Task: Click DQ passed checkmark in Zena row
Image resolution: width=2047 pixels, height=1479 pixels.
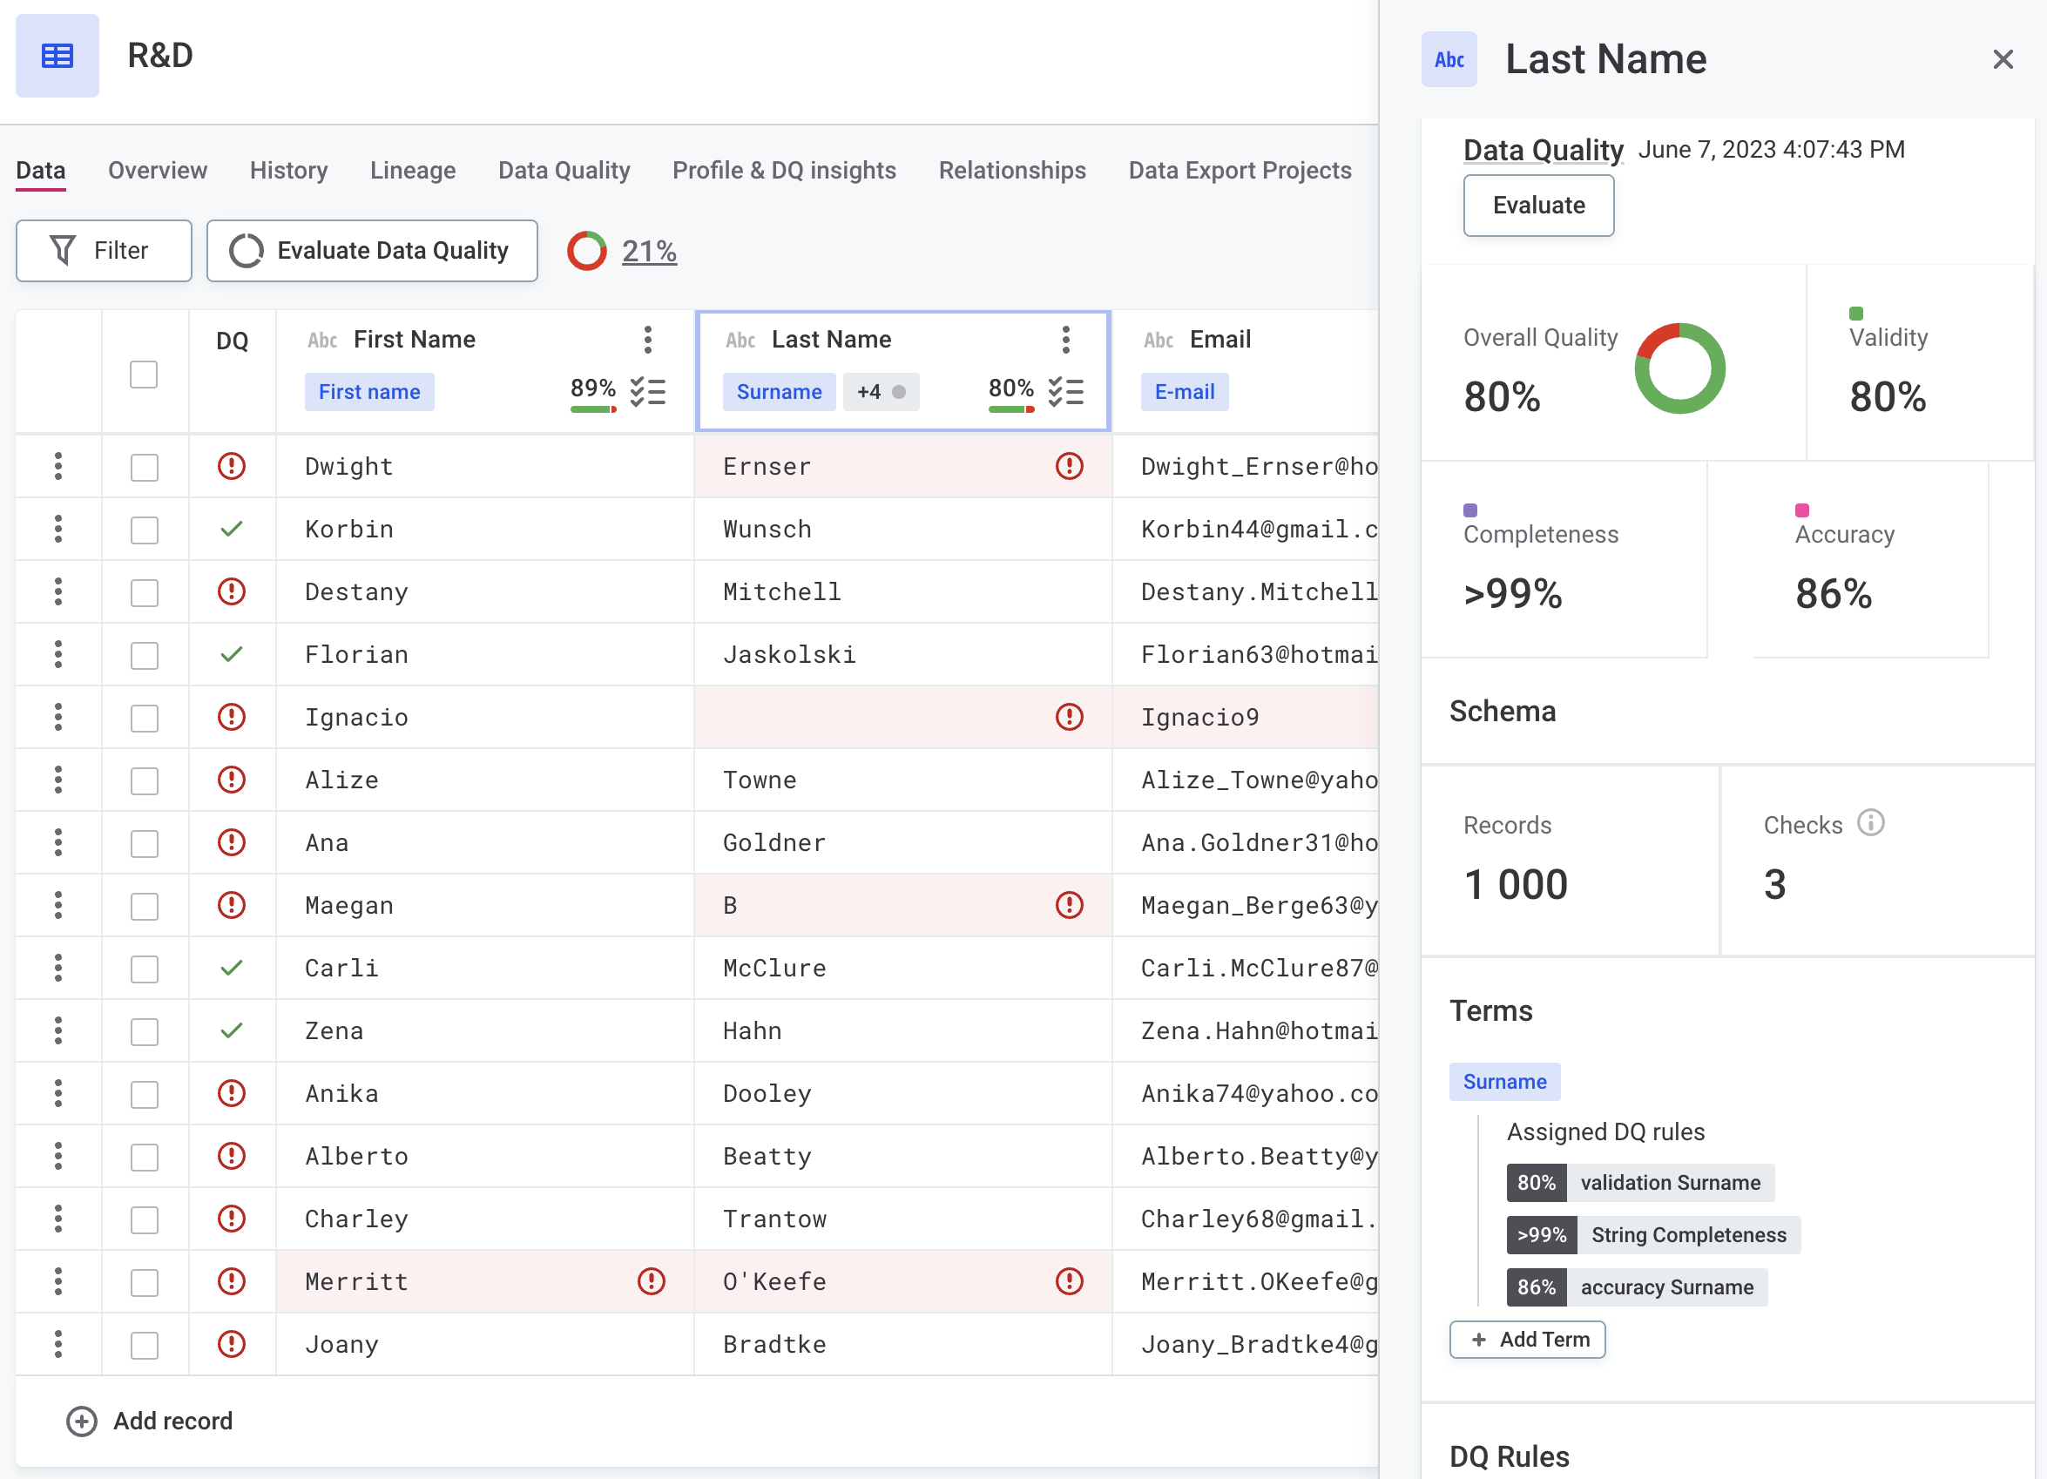Action: [232, 1030]
